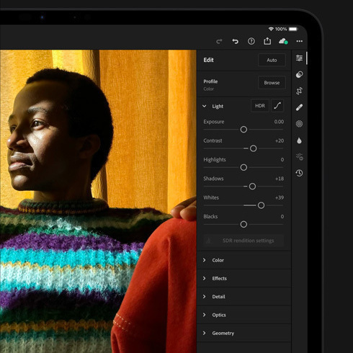The height and width of the screenshot is (353, 353).
Task: Select the Edit sliders panel icon
Action: point(299,58)
